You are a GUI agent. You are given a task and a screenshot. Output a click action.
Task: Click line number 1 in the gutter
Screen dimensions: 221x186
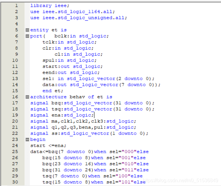point(16,6)
